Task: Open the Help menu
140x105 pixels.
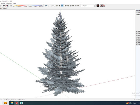Action: [x=15, y=3]
